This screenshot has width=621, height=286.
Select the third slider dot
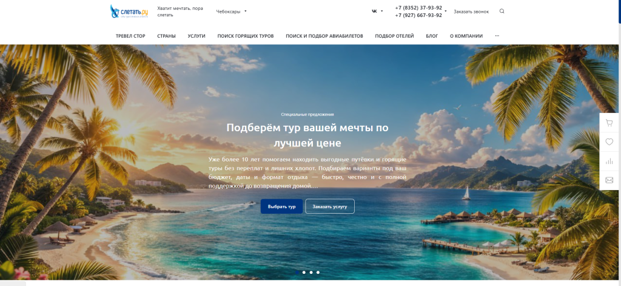[x=311, y=273]
